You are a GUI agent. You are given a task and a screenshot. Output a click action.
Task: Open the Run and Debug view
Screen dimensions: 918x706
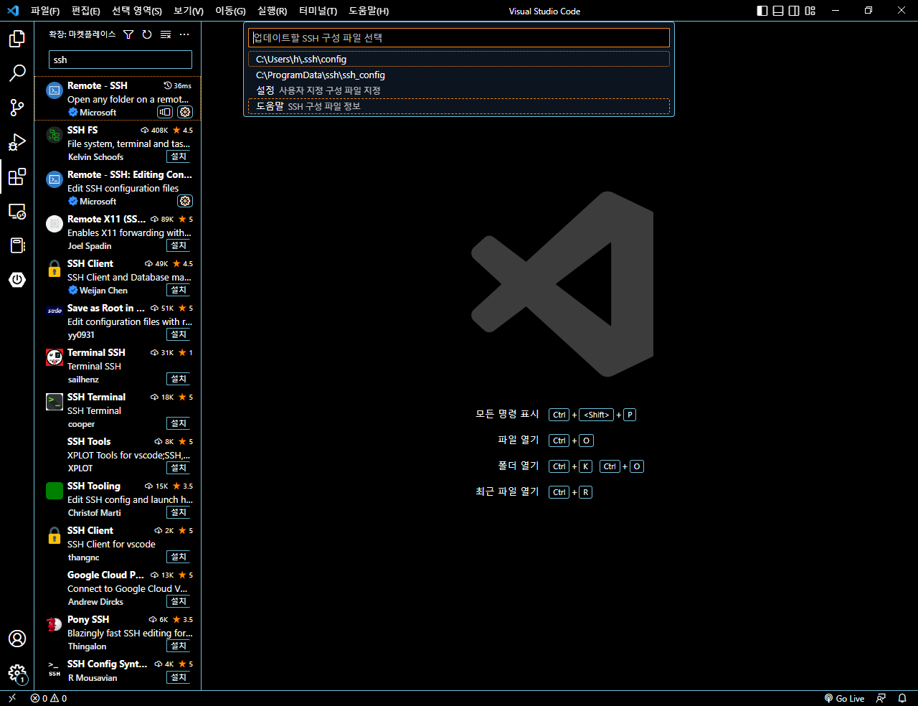click(x=17, y=142)
